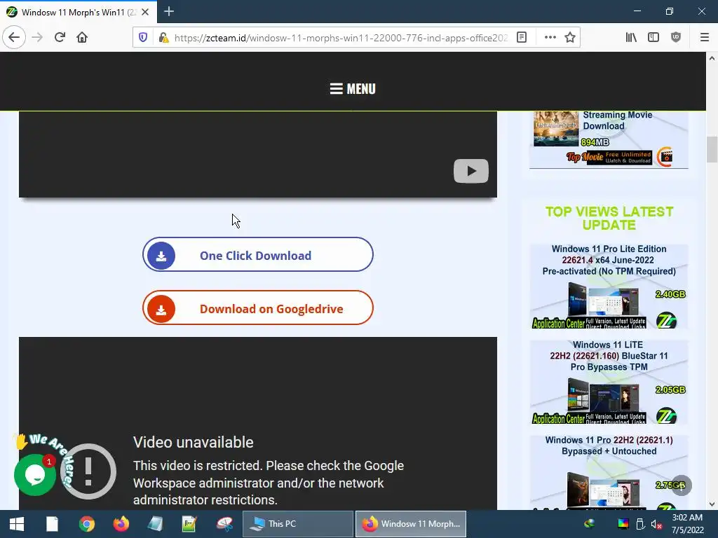The width and height of the screenshot is (718, 538).
Task: Open the green chart editor taskbar icon
Action: 189,524
